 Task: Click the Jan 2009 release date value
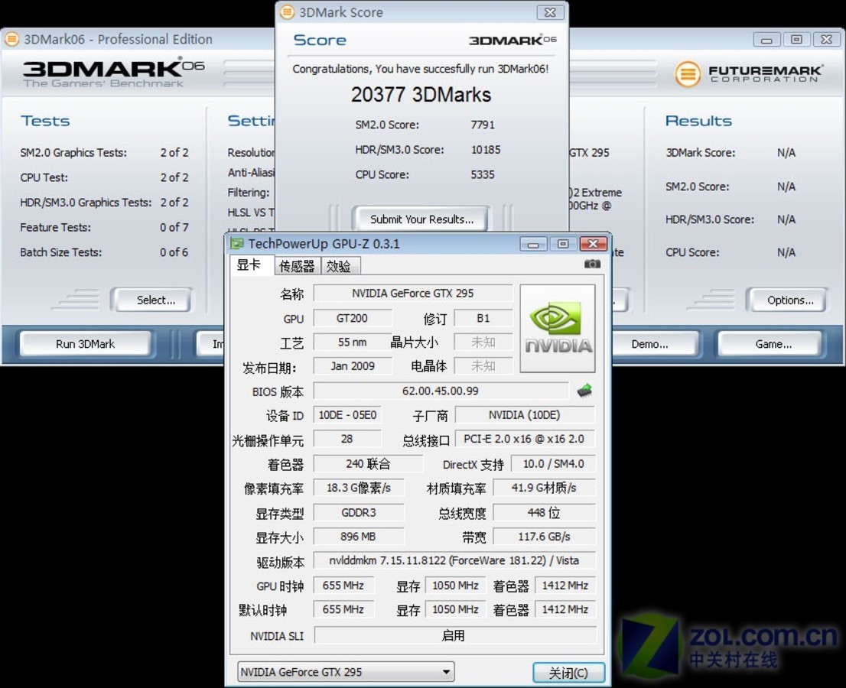[x=352, y=366]
